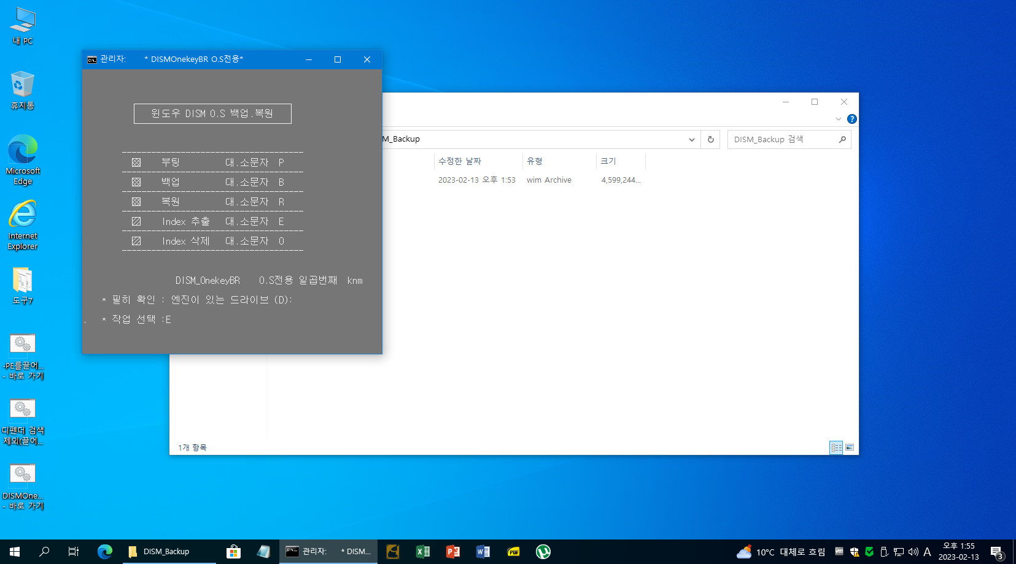Screen dimensions: 1016x564
Task: Launch PowerPoint from the taskbar
Action: click(453, 552)
